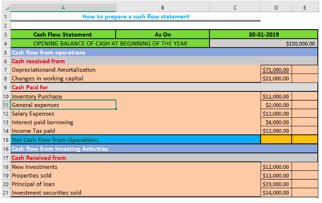Select the $71,000.00 value cell
The width and height of the screenshot is (322, 203).
[x=276, y=70]
